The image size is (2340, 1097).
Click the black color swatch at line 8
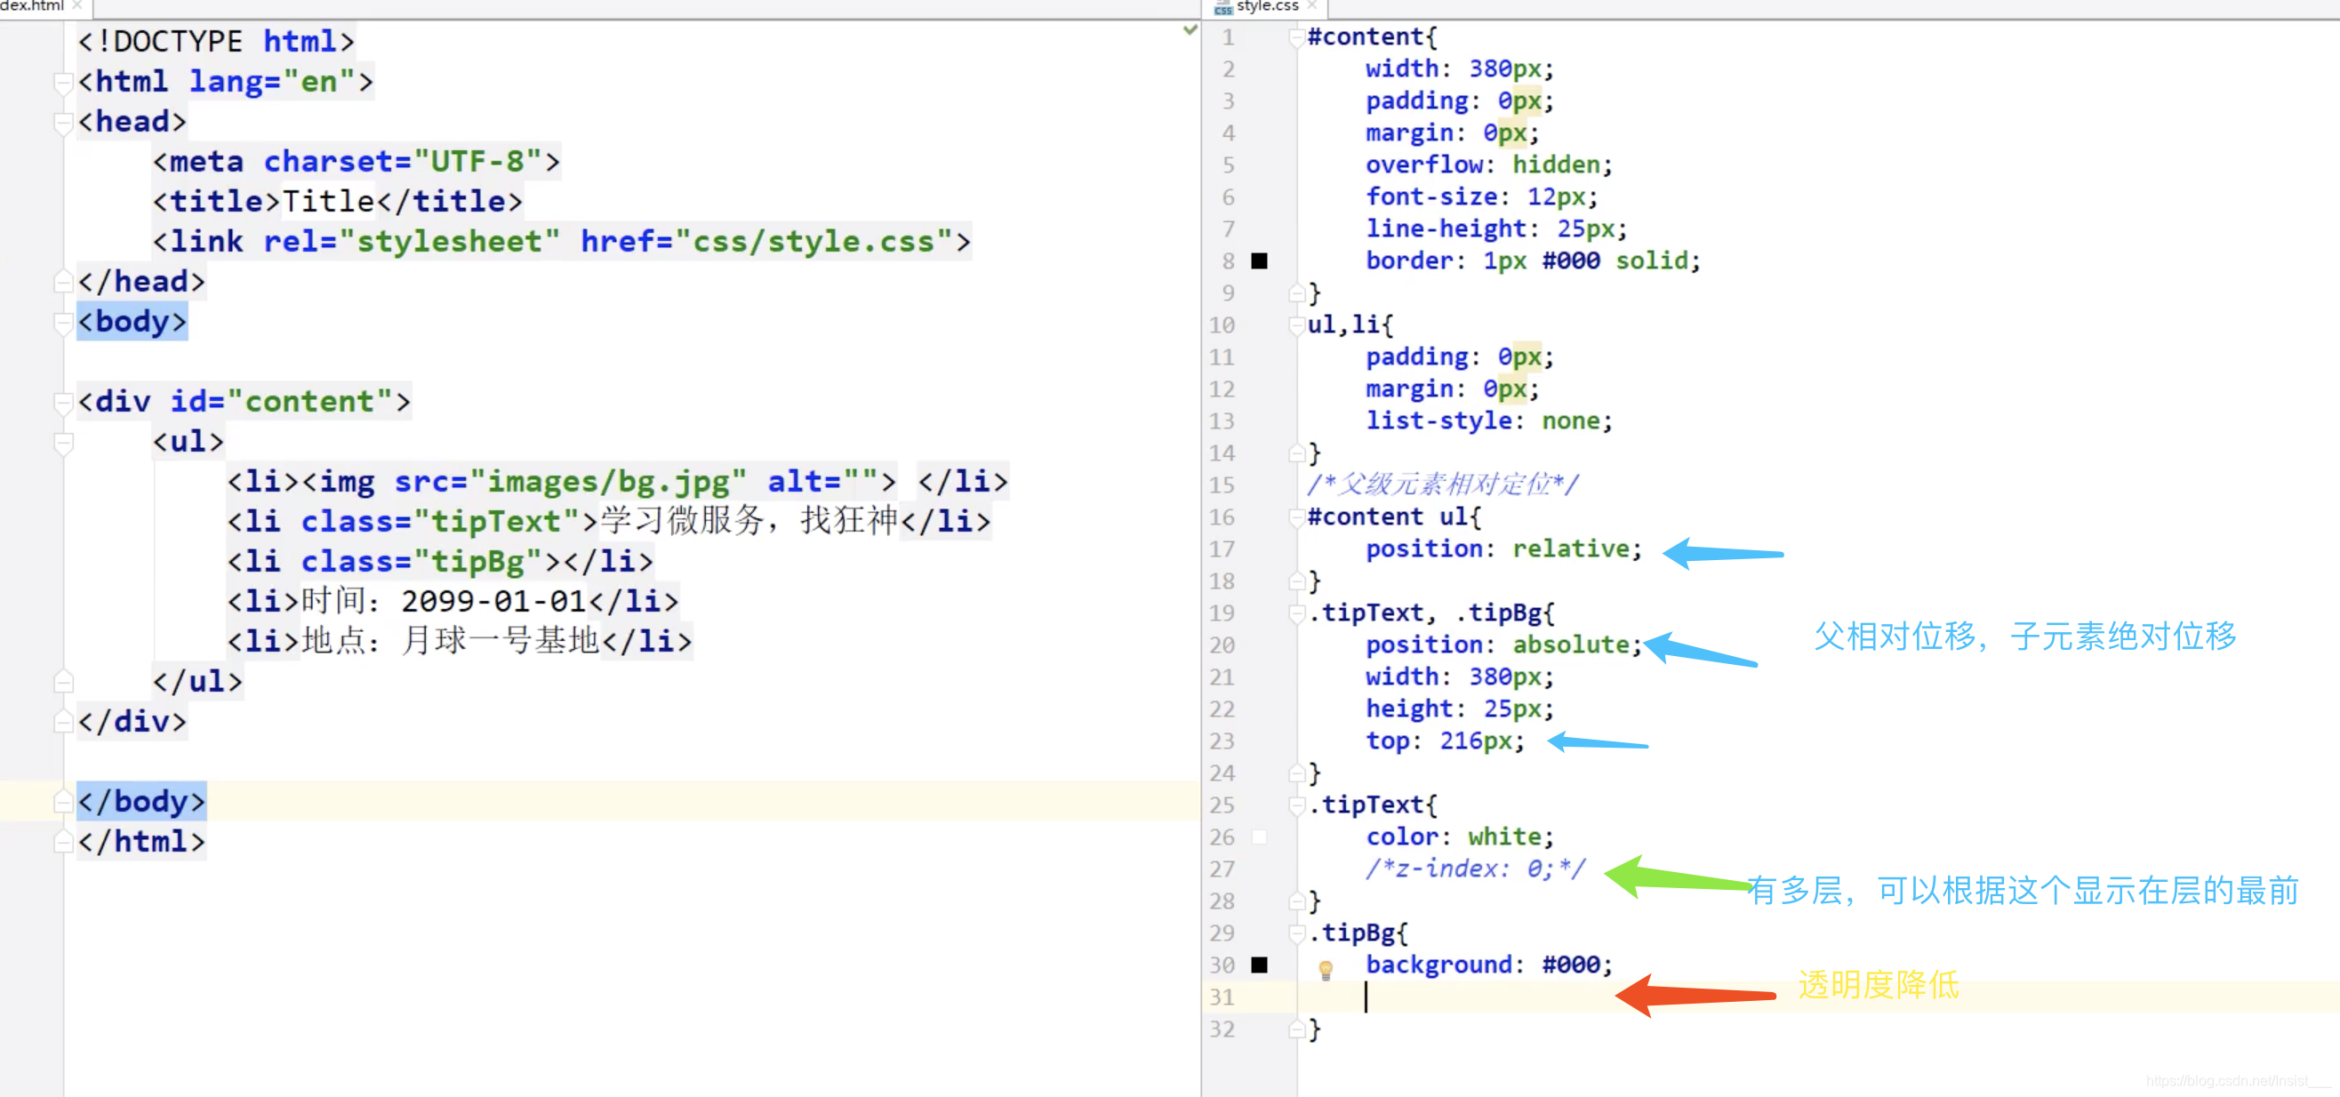(x=1259, y=260)
